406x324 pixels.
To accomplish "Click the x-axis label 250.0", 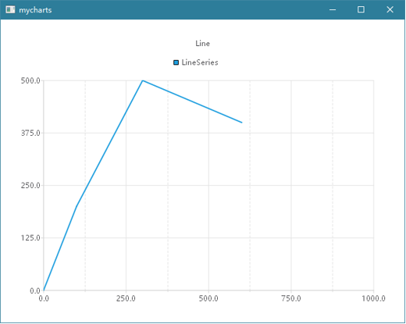I will (x=126, y=298).
